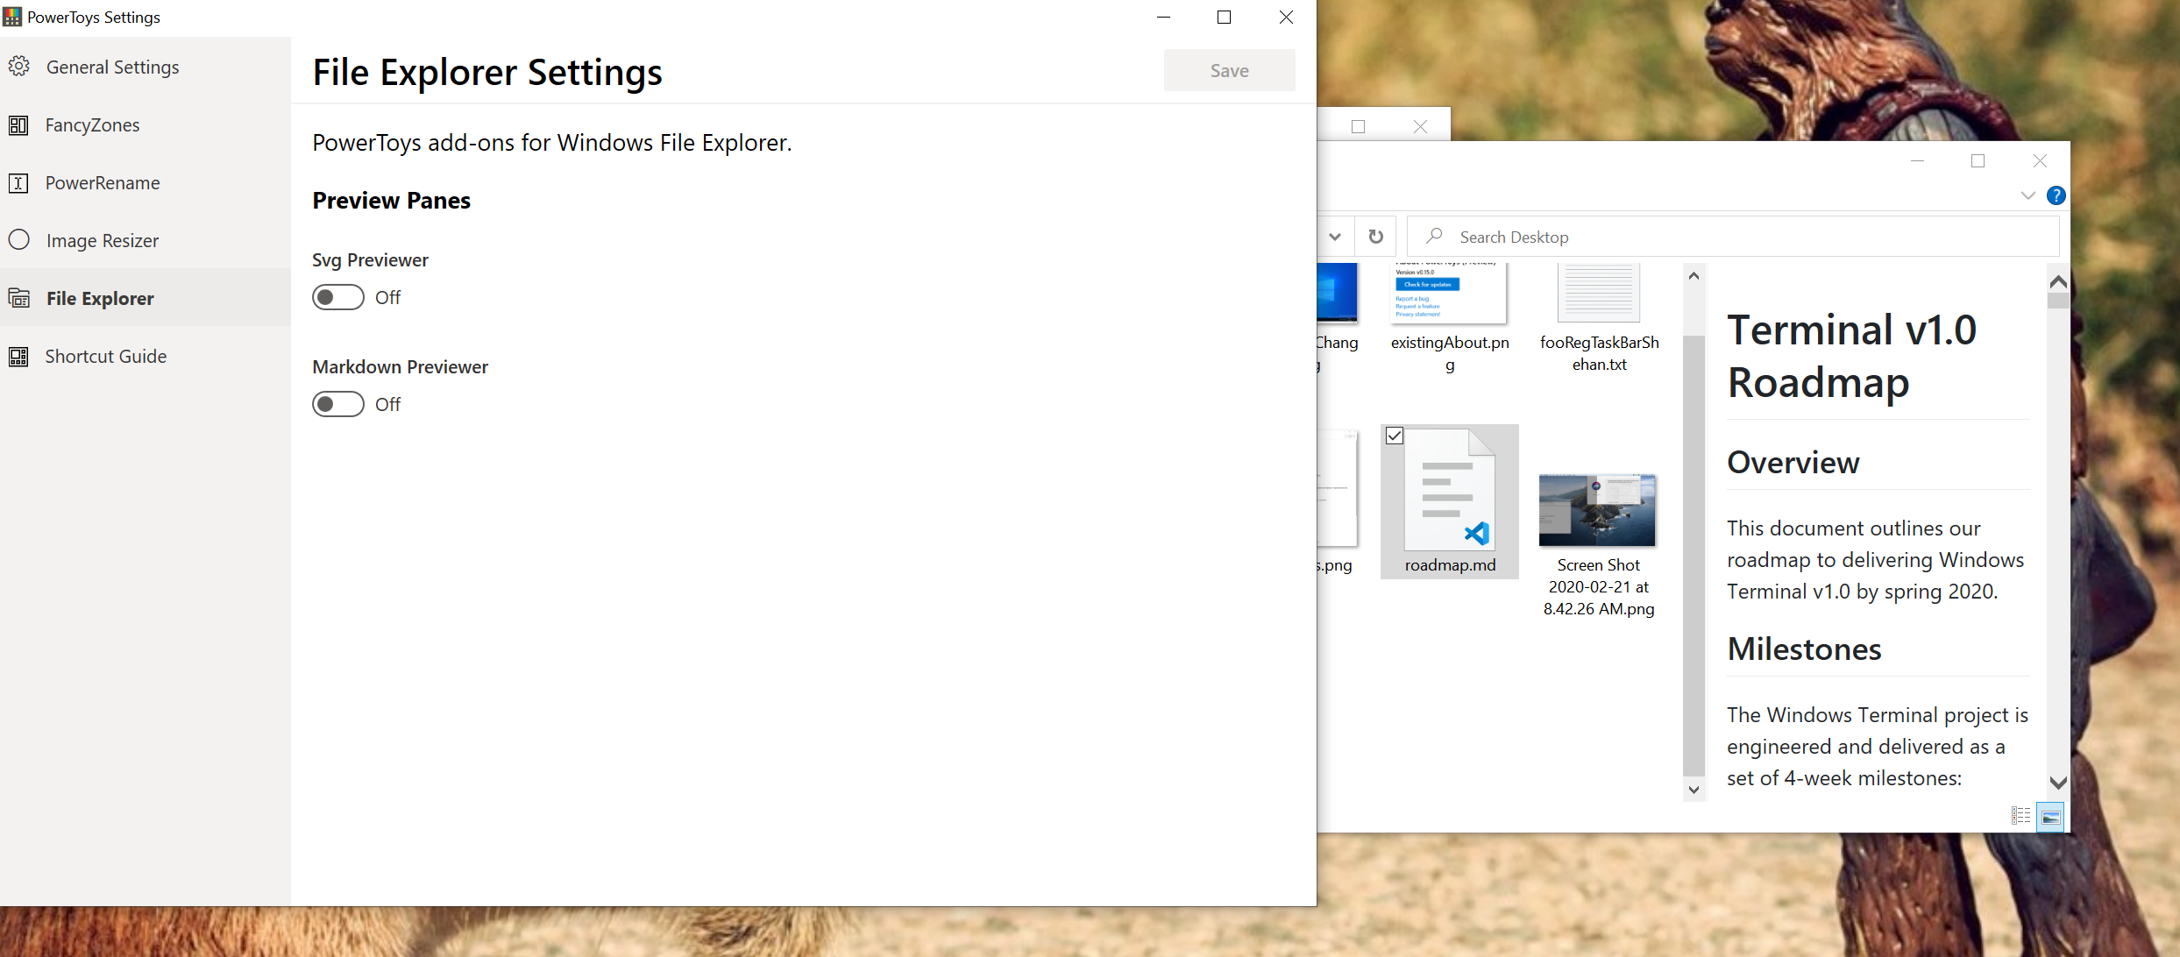This screenshot has height=957, width=2180.
Task: Open the Shortcut Guide section icon
Action: [x=18, y=356]
